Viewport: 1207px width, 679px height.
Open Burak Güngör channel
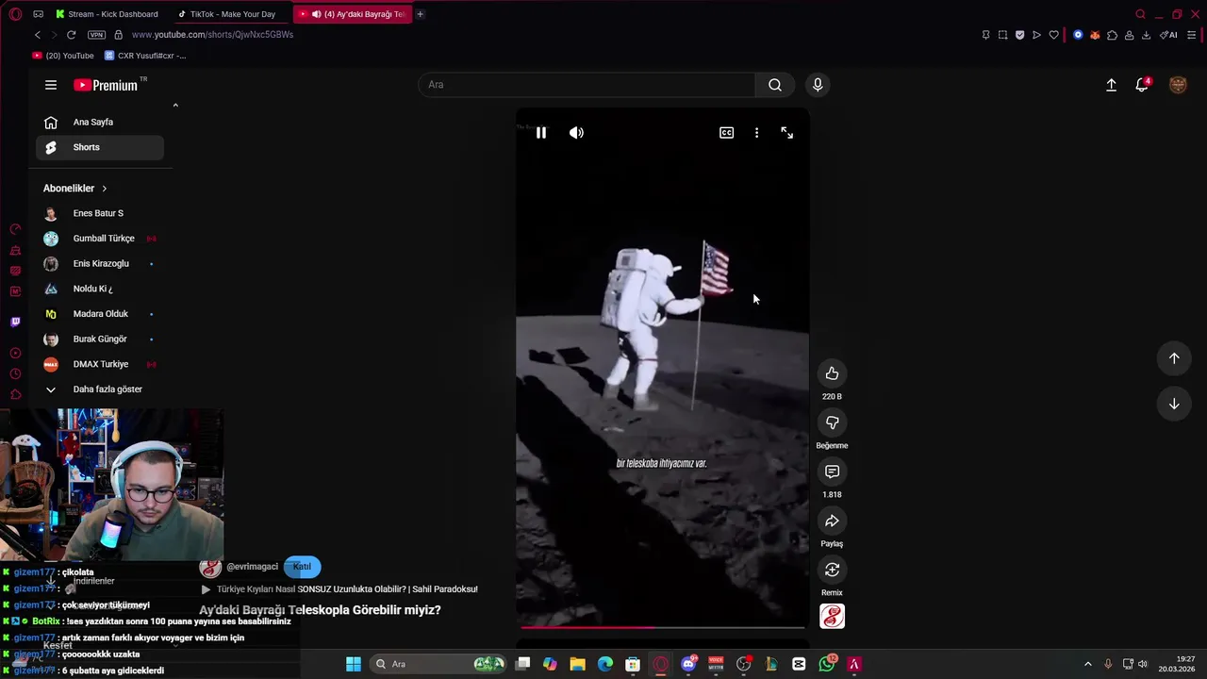pos(100,339)
